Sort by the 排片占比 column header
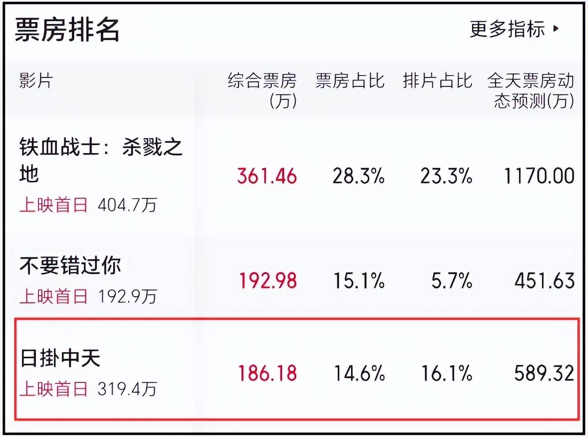This screenshot has width=588, height=437. tap(437, 81)
